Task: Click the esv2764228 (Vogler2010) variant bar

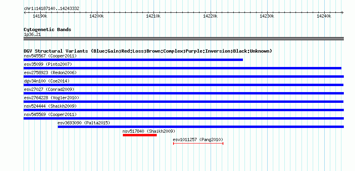Action: click(x=183, y=102)
